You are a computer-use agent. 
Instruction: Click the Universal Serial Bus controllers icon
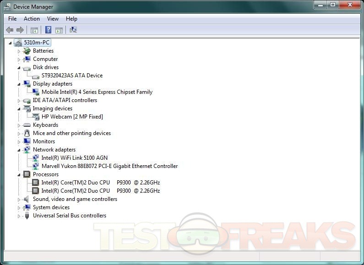pos(27,216)
